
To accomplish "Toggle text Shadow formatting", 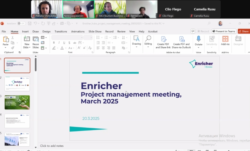I will 69,43.
